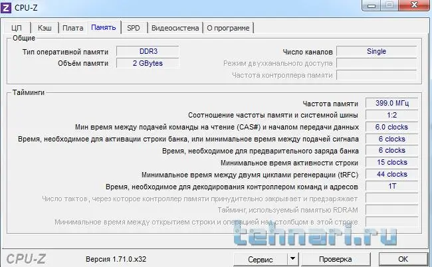432x267 pixels.
Task: Click the Сервис button
Action: [261, 259]
